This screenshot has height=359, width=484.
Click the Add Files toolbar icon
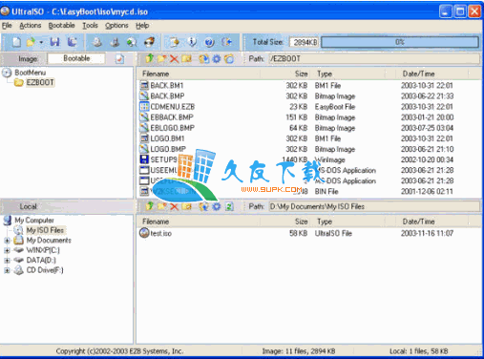175,42
